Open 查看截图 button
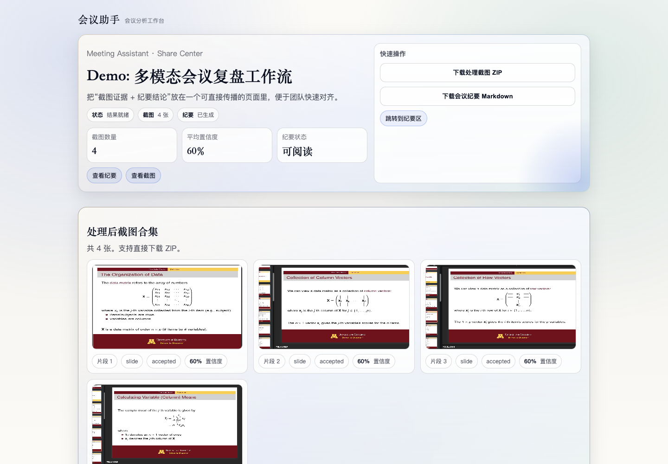This screenshot has width=668, height=464. click(x=143, y=175)
